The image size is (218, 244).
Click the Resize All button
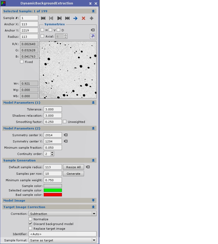click(73, 167)
